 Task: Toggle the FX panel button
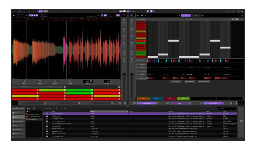pos(40,11)
